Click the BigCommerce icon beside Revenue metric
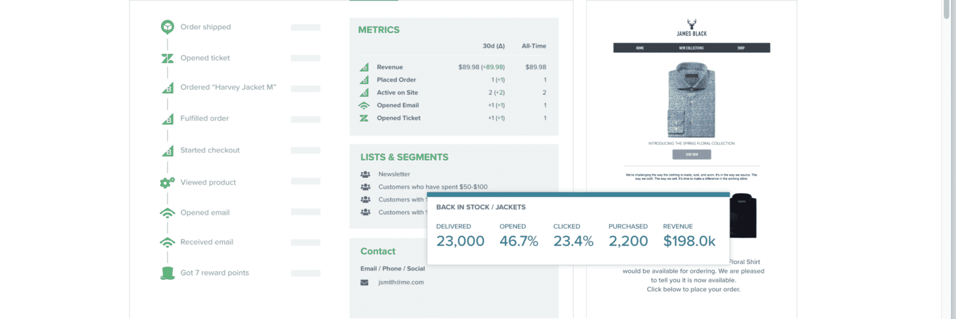Image resolution: width=956 pixels, height=319 pixels. 364,67
